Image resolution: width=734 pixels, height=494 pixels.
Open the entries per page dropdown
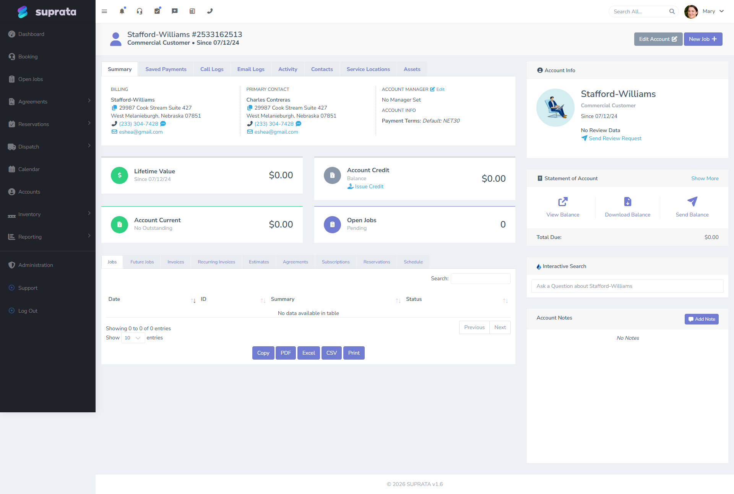[133, 338]
